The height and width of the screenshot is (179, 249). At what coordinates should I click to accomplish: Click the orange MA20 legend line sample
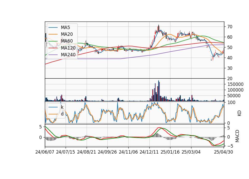[53, 34]
